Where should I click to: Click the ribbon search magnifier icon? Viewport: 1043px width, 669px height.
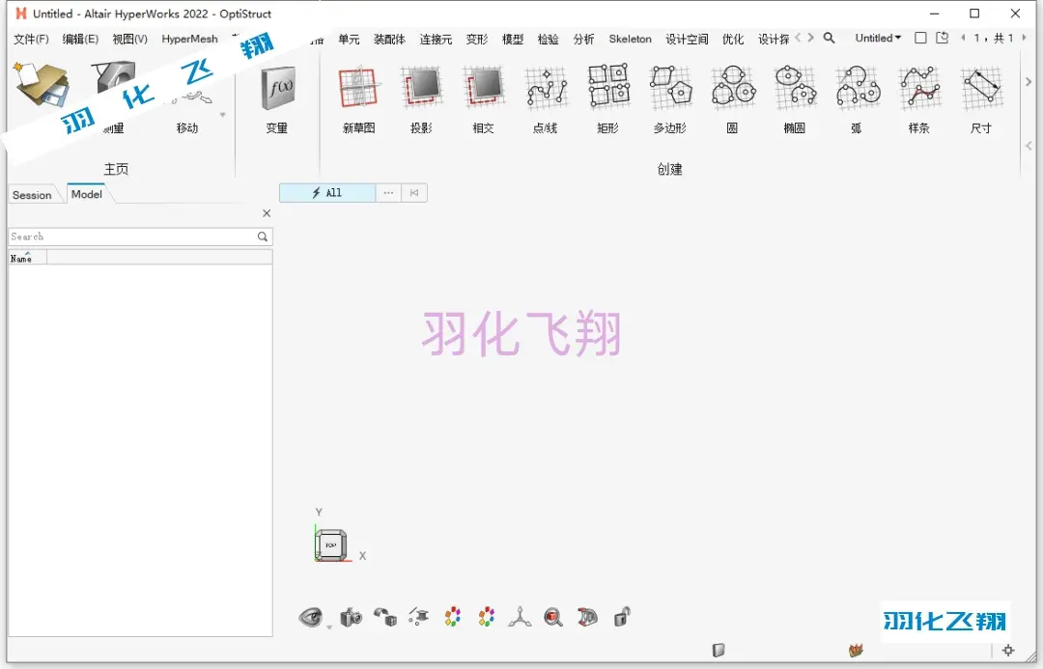coord(829,38)
